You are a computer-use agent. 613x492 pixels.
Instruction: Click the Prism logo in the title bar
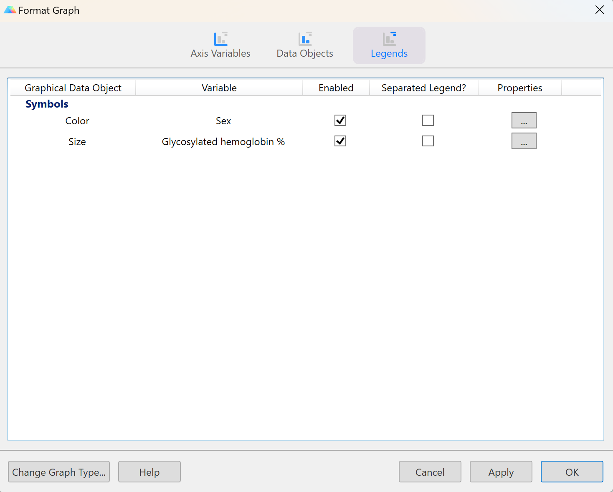coord(10,9)
